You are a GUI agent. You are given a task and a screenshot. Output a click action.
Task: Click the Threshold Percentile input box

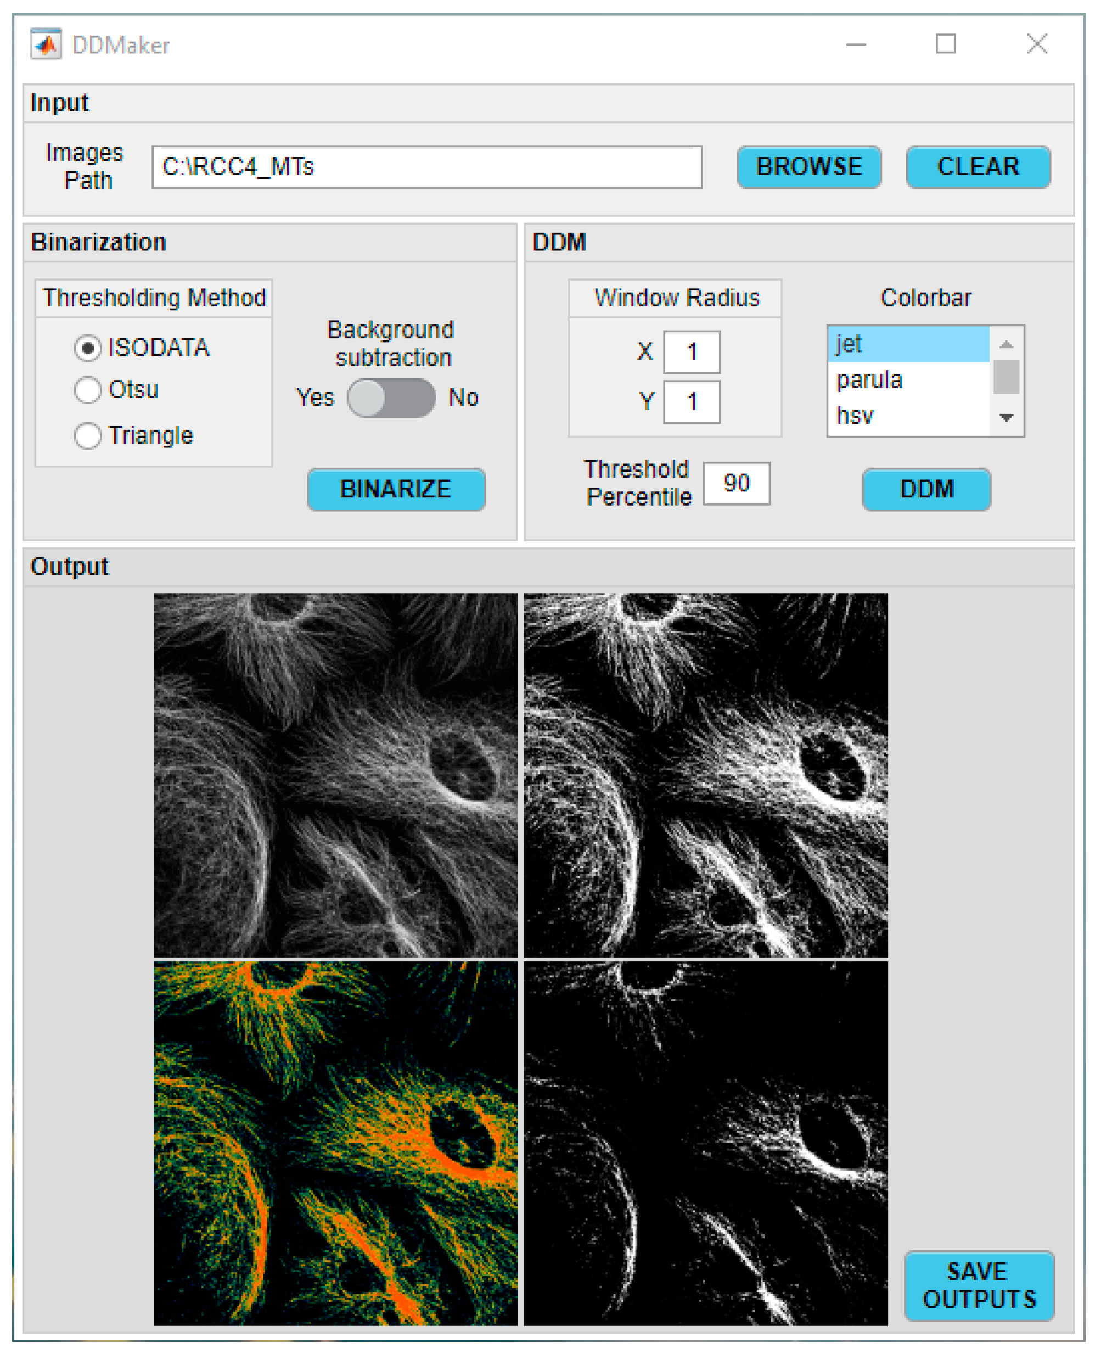pyautogui.click(x=737, y=484)
